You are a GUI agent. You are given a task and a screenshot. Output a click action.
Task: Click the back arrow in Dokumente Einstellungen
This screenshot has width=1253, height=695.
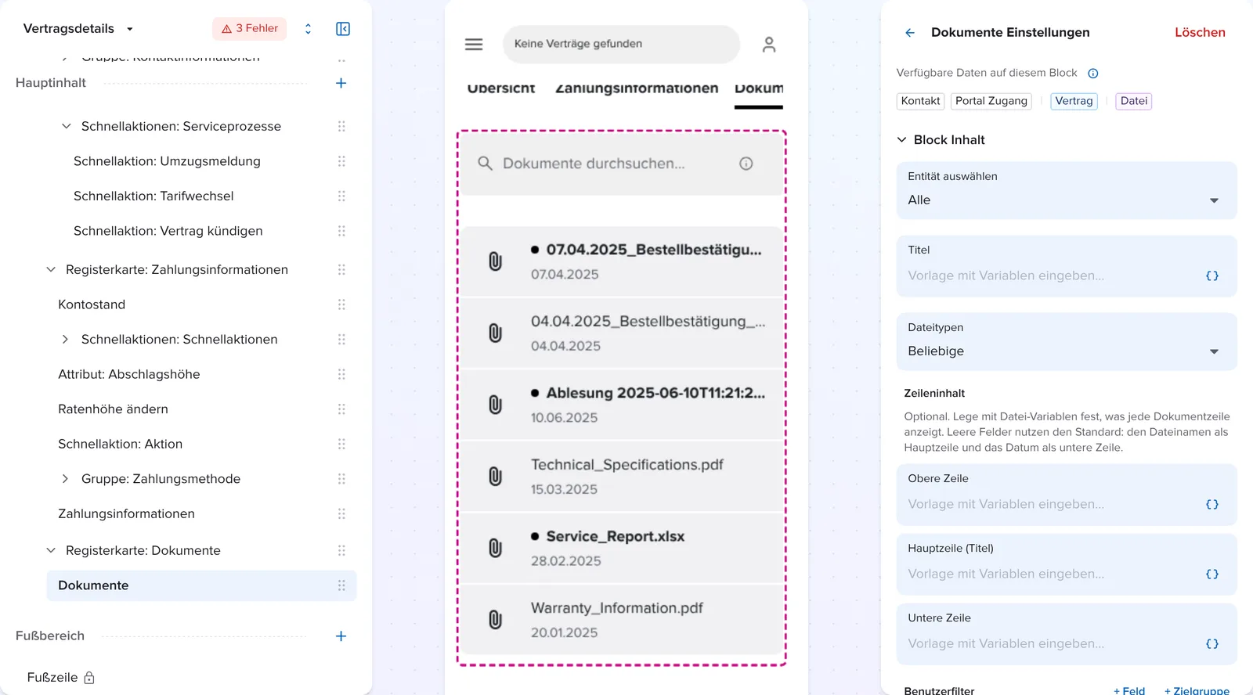[x=910, y=33]
